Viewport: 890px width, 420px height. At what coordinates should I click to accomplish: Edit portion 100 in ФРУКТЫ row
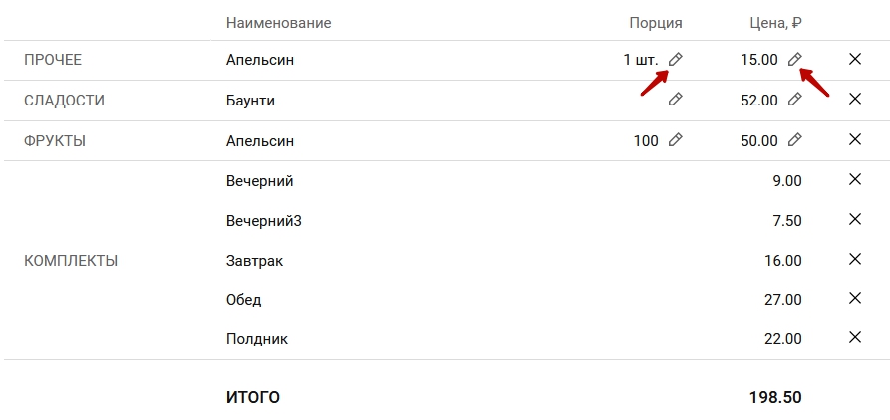(x=675, y=140)
